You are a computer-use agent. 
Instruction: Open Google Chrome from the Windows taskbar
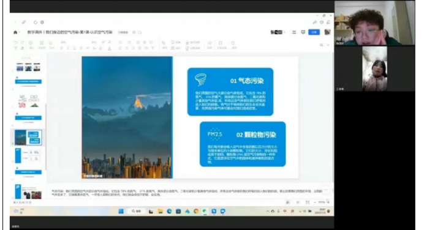click(x=196, y=211)
